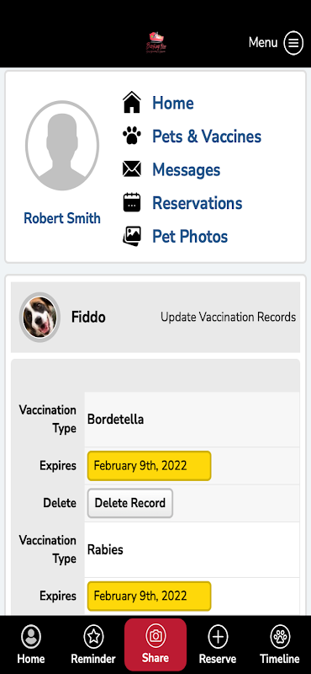
Task: Open the Pets & Vaccines link
Action: click(207, 136)
